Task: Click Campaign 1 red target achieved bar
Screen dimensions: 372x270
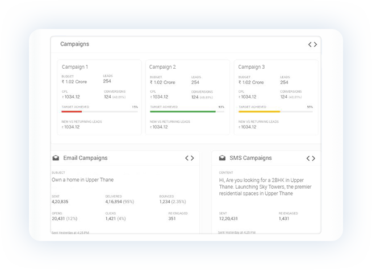Action: (72, 111)
